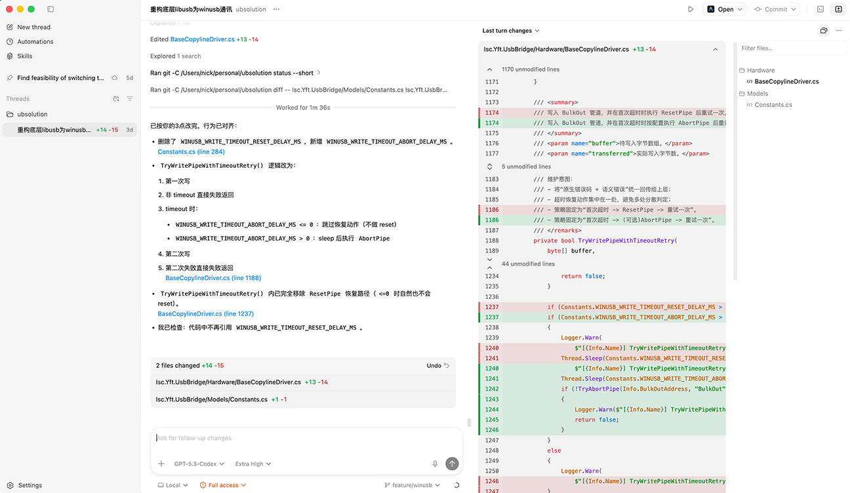The height and width of the screenshot is (493, 850).
Task: Open the Threads filter icon
Action: pyautogui.click(x=130, y=99)
